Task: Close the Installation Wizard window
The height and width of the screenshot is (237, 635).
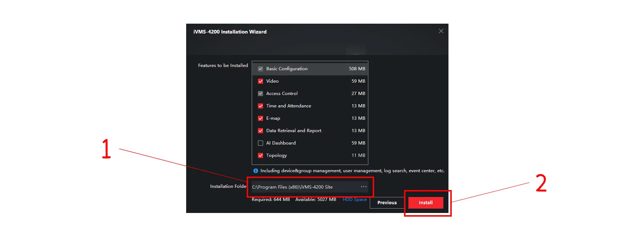Action: (x=441, y=31)
